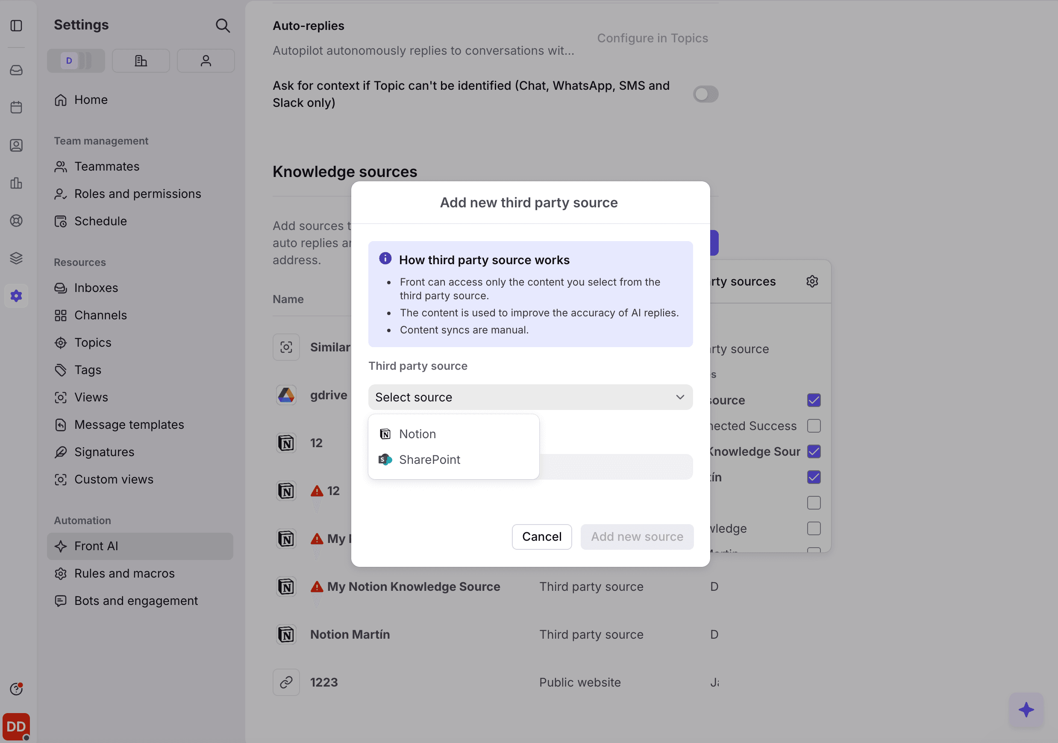
Task: Click the warning icon on My Notion Knowledge Source
Action: pos(317,586)
